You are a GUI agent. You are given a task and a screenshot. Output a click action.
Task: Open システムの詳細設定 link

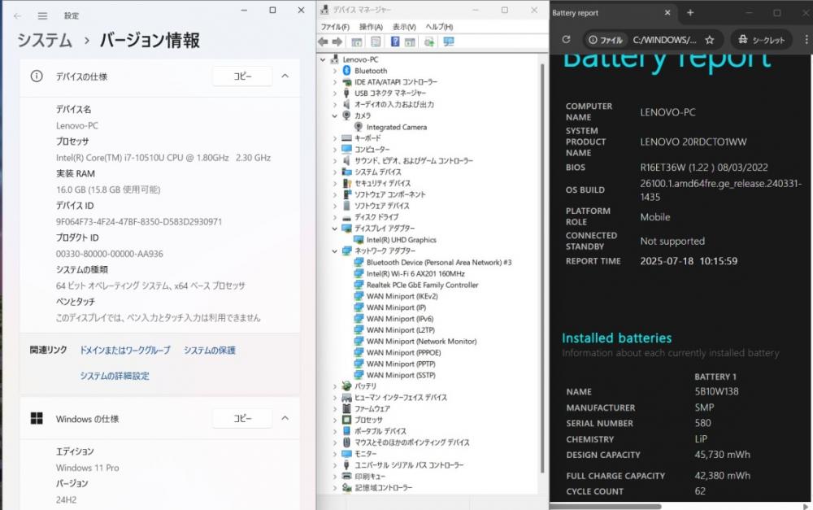click(x=115, y=376)
